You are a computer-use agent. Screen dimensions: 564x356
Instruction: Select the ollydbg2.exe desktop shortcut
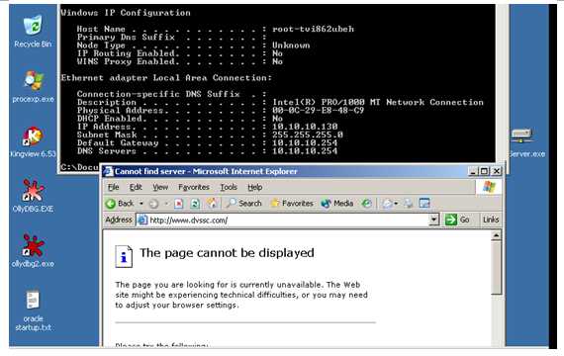tap(33, 251)
